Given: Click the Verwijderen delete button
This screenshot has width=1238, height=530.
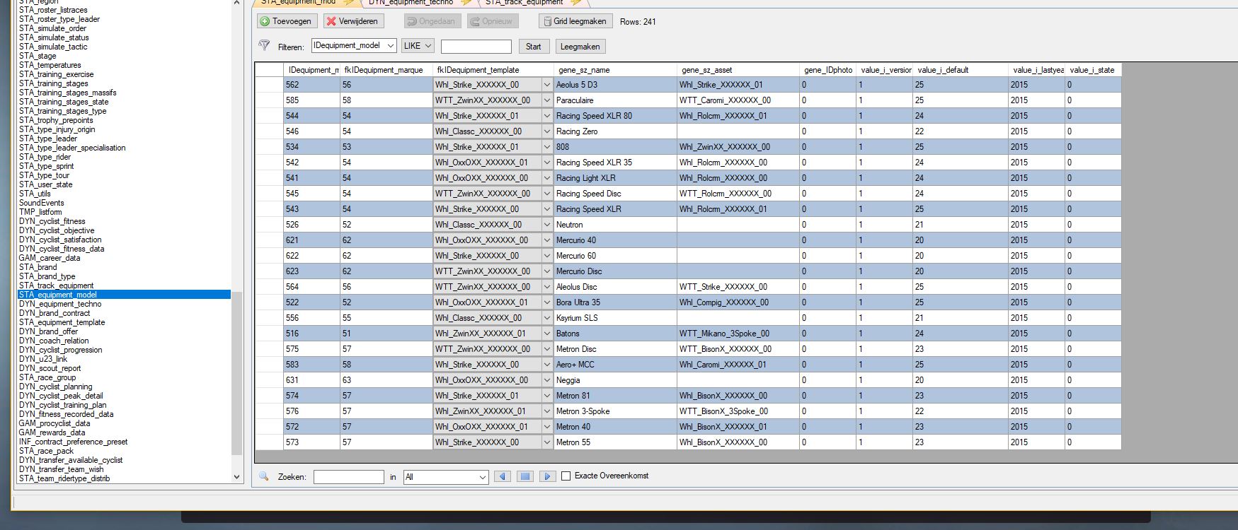Looking at the screenshot, I should 353,21.
